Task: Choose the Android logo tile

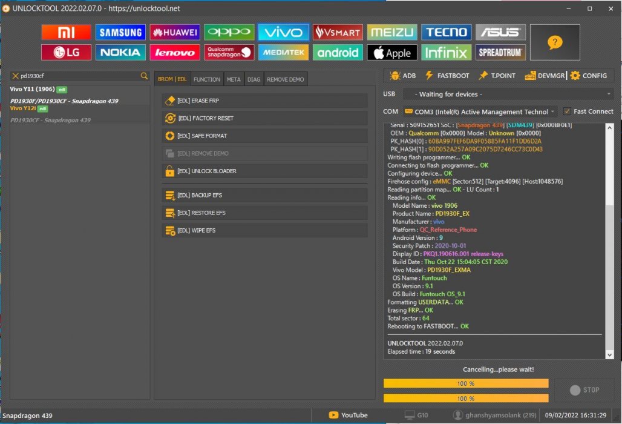Action: pyautogui.click(x=338, y=53)
